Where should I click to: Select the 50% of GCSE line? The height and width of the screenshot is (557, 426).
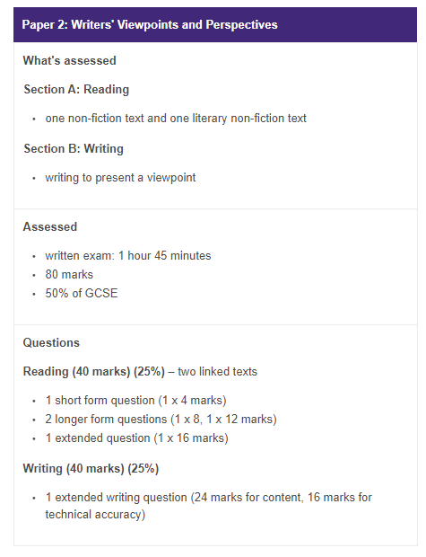[x=82, y=294]
